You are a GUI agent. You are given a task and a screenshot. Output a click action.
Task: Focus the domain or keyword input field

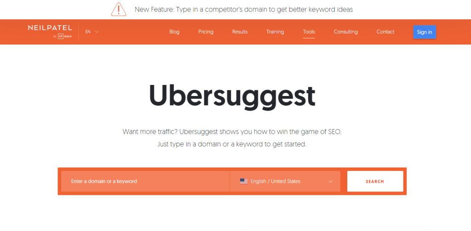[145, 181]
